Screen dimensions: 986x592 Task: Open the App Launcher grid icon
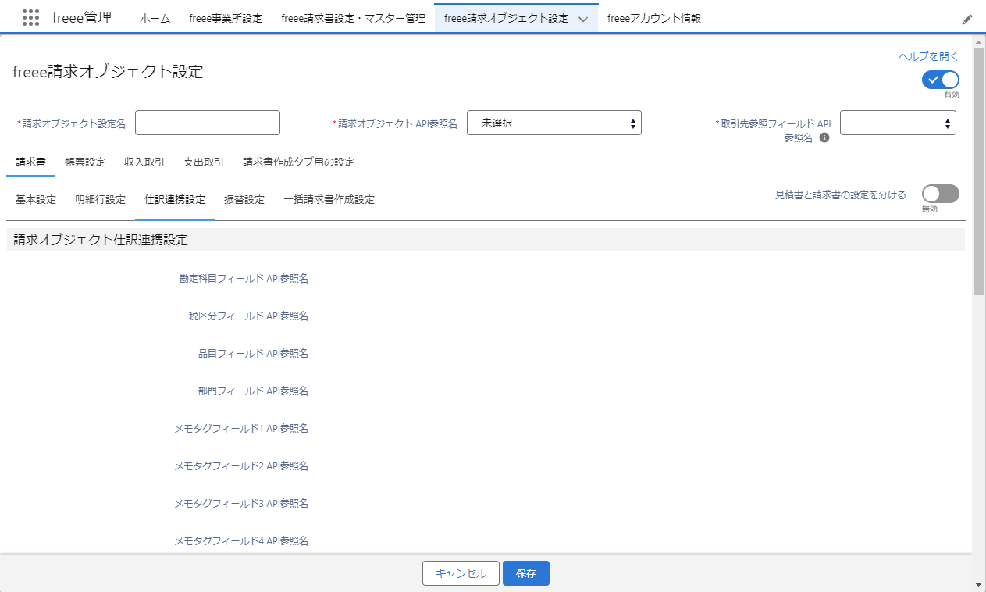click(31, 18)
